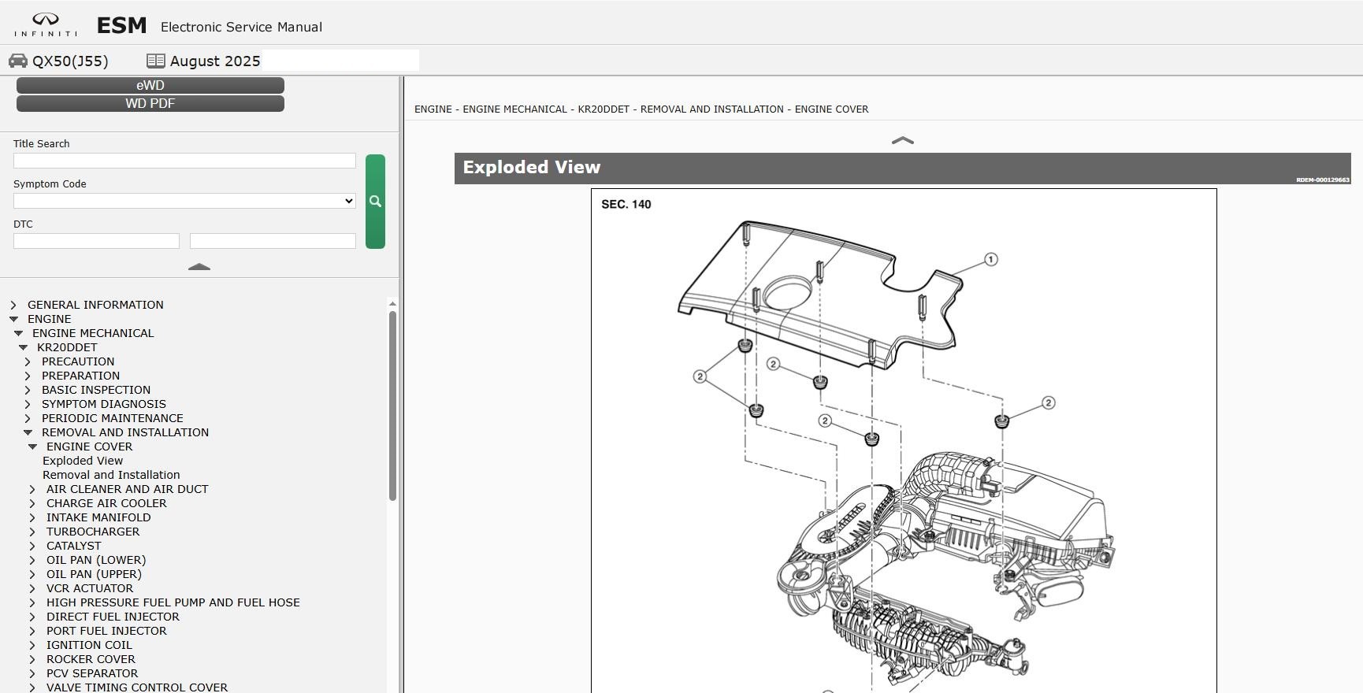Select the Exploded View tree entry
Viewport: 1363px width, 693px height.
click(83, 461)
